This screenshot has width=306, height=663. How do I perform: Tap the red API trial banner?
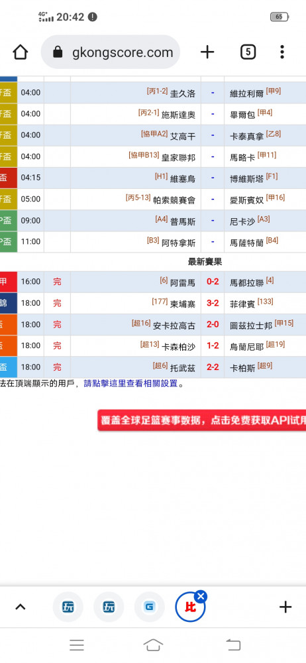tap(201, 420)
